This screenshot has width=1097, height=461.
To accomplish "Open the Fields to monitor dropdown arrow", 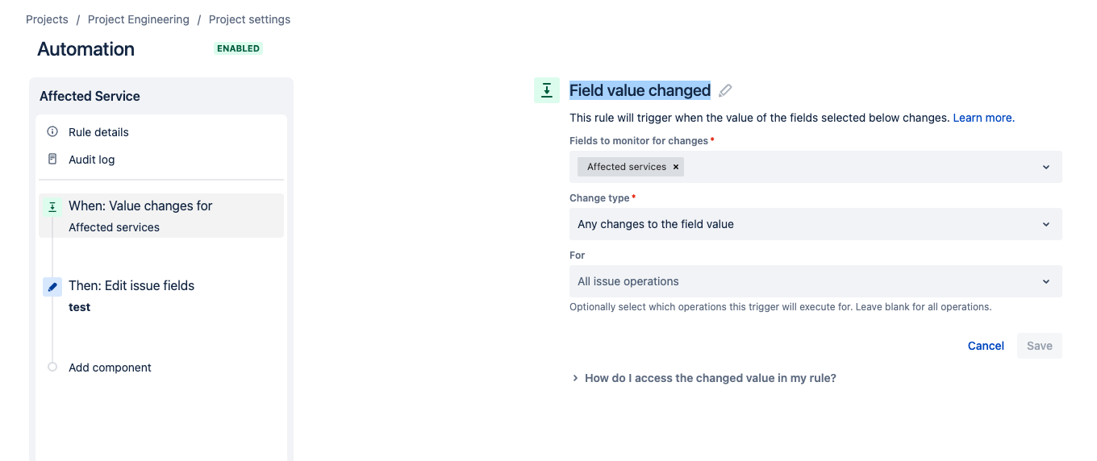I will [1045, 167].
